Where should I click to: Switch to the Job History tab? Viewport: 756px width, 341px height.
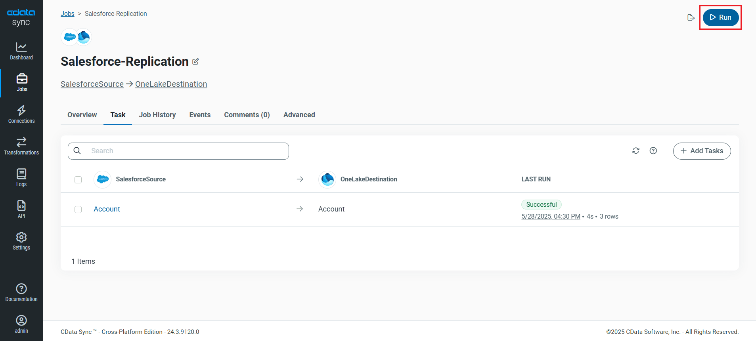(x=157, y=115)
